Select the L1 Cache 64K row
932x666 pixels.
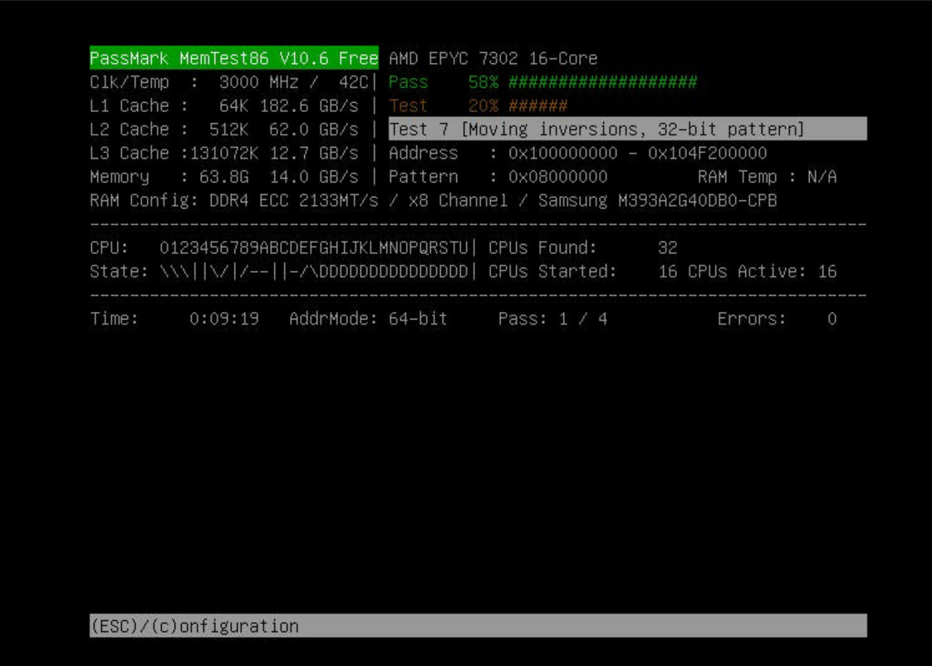coord(223,105)
